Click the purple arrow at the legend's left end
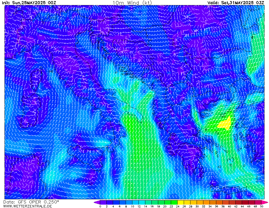Viewport: 269px width, 208px height. [x=97, y=202]
